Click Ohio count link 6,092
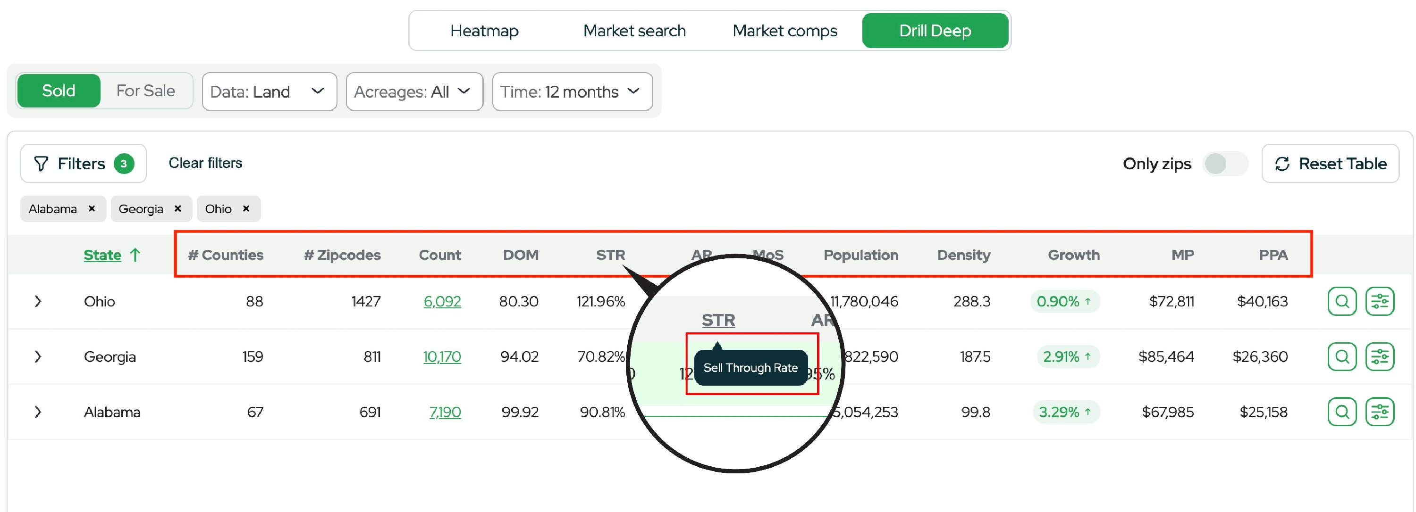1416x512 pixels. click(442, 301)
